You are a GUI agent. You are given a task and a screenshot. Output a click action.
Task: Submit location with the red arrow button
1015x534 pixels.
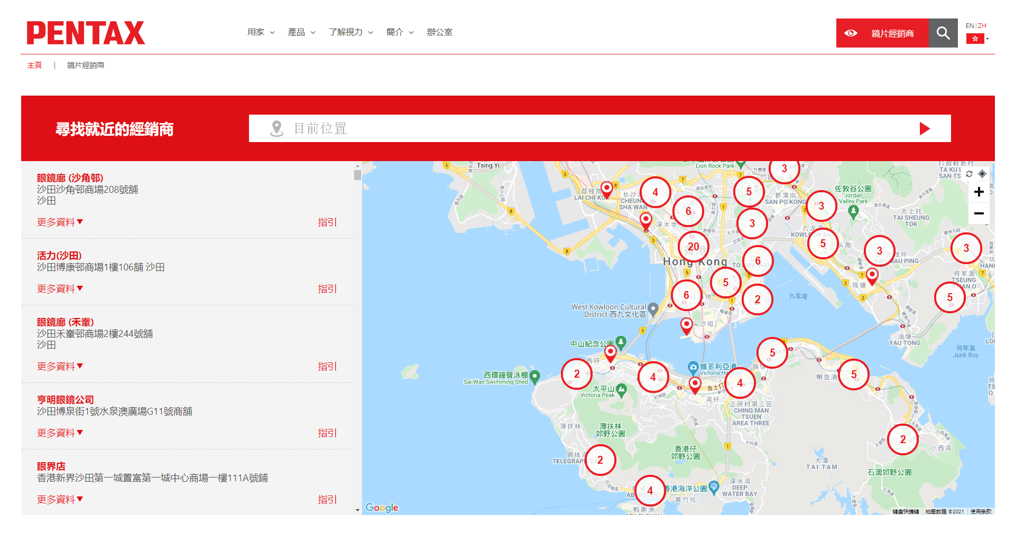[924, 129]
